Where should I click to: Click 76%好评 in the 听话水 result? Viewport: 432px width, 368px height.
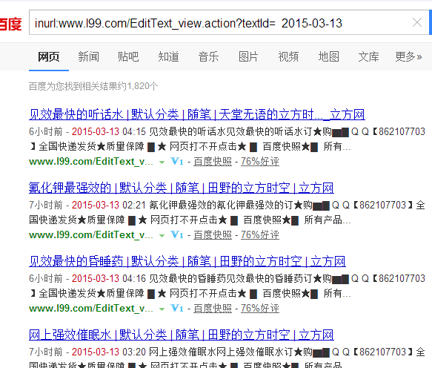[x=260, y=162]
